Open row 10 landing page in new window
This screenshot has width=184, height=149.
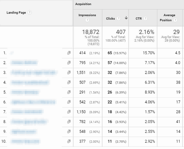[x=69, y=141]
